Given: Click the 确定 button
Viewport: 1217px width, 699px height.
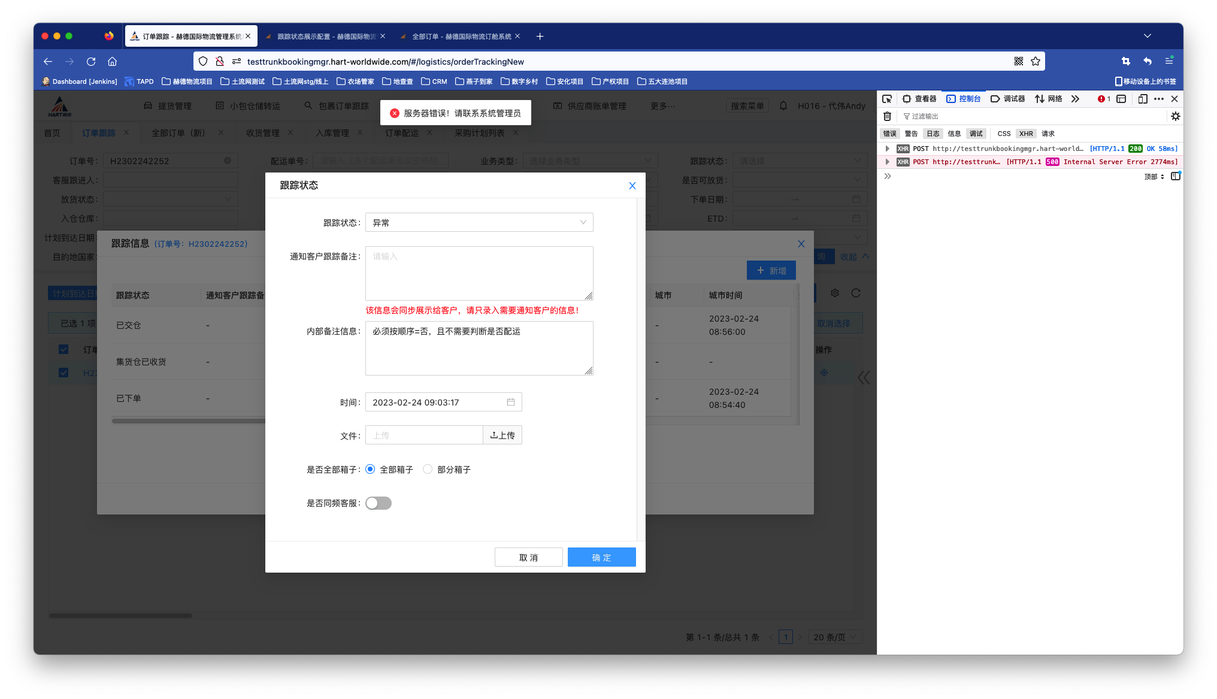Looking at the screenshot, I should coord(601,557).
